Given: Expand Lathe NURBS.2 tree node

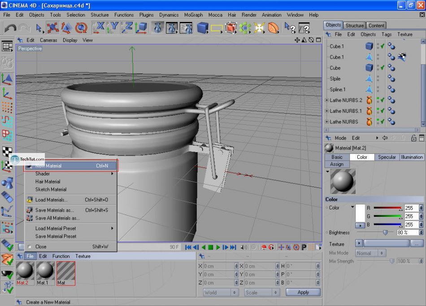Looking at the screenshot, I should (x=327, y=100).
